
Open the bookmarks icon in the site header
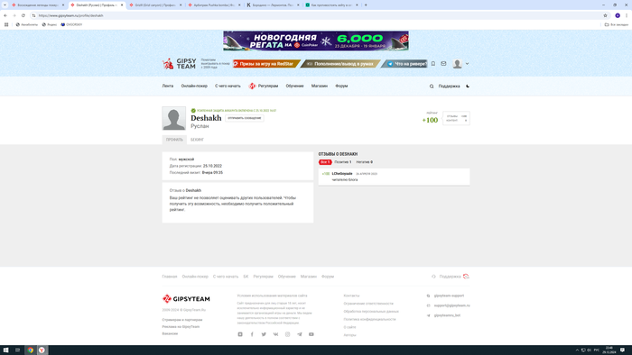pos(433,64)
